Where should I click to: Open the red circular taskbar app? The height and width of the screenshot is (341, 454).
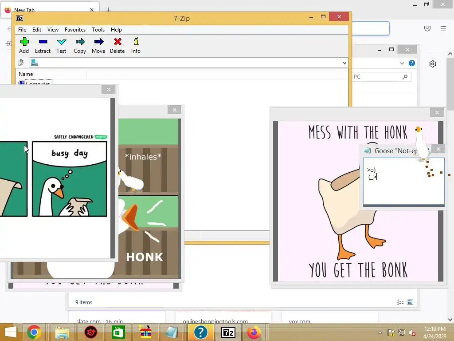point(90,332)
